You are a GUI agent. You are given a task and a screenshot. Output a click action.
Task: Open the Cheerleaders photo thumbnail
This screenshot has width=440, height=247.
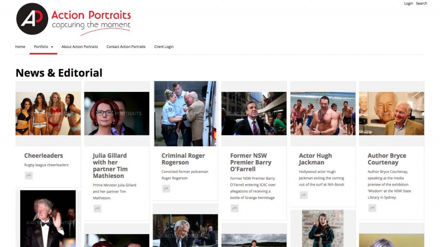(x=48, y=114)
